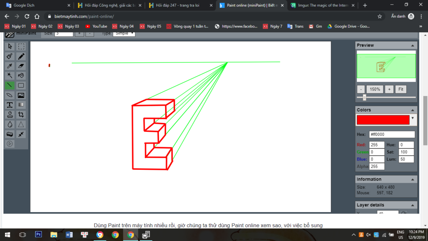Pick the Gradient tool
This screenshot has height=241, width=428.
(21, 105)
